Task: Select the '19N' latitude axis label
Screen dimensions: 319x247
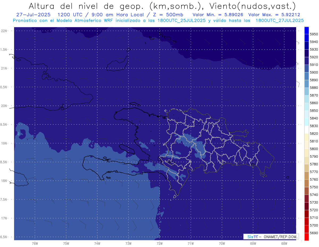Action: (4, 143)
